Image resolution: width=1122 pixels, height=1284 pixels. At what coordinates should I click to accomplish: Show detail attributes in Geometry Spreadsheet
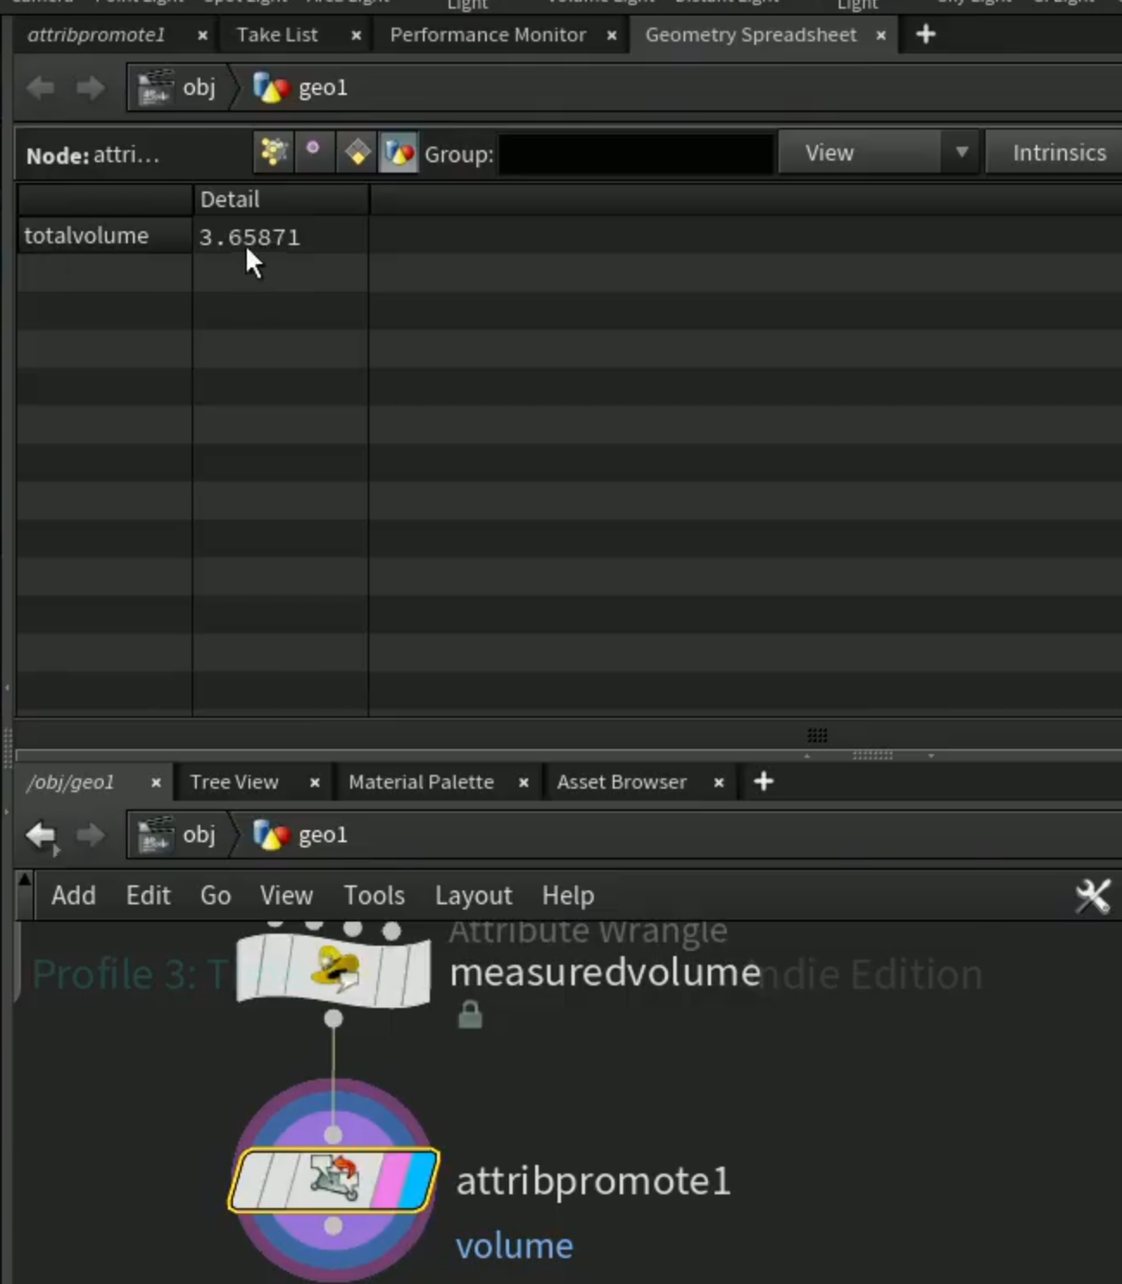click(x=398, y=153)
